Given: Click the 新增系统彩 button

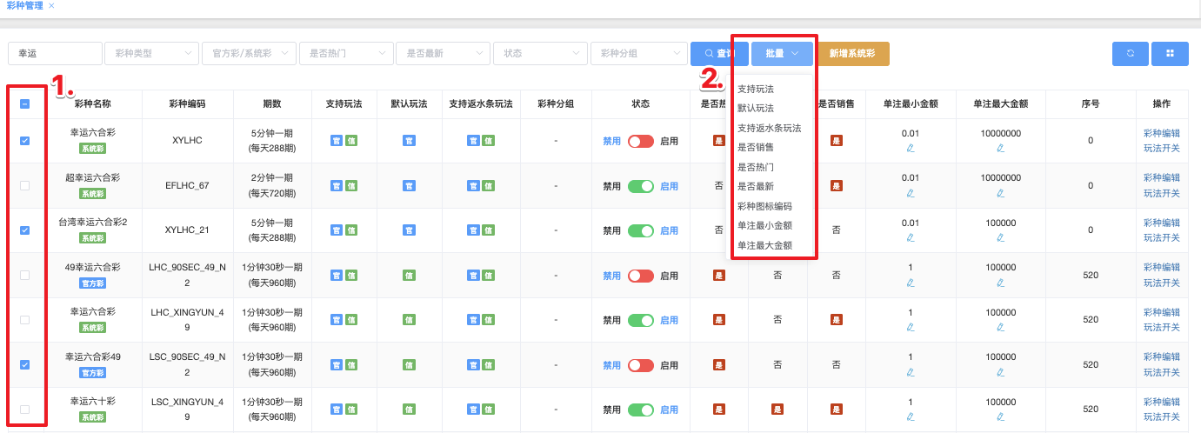Looking at the screenshot, I should [x=852, y=53].
